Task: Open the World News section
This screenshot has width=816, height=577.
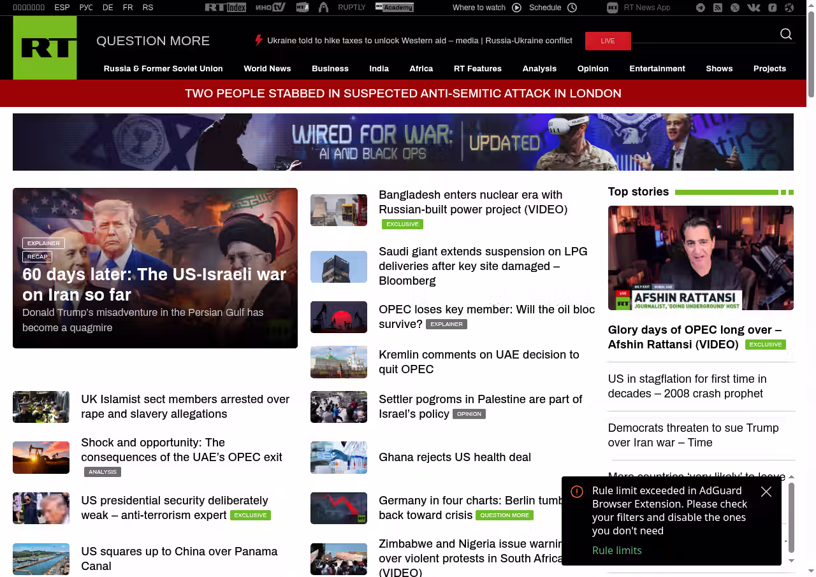Action: (267, 69)
